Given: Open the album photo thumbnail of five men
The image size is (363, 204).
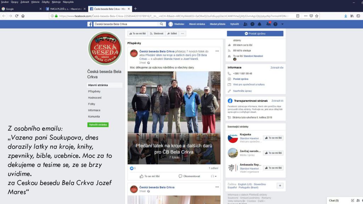Looking at the screenshot, I should (x=174, y=102).
